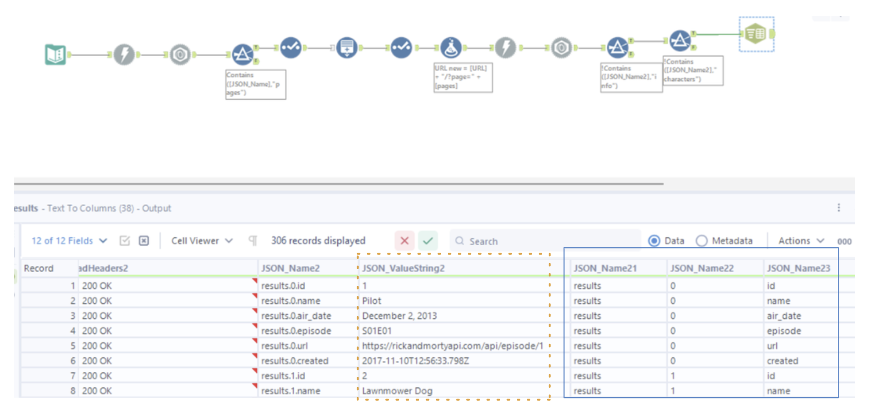Click the Download tool after the Formula tool
Viewport: 878px width, 416px height.
pyautogui.click(x=505, y=48)
